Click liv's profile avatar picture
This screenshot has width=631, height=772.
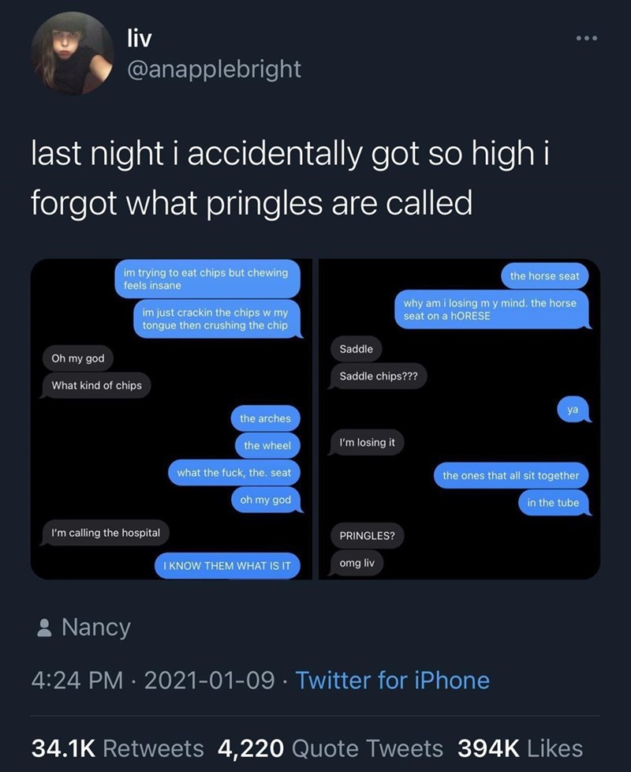click(73, 54)
